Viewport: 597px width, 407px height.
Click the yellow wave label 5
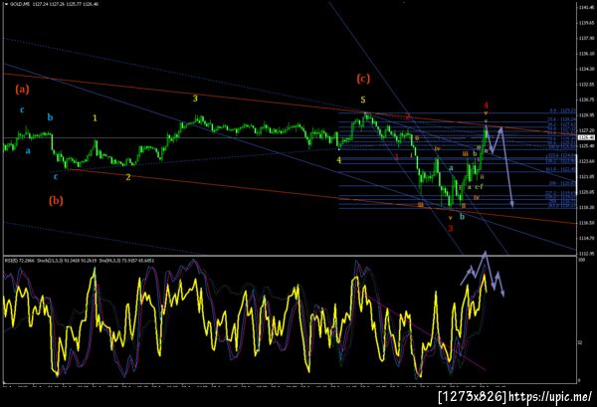(x=363, y=100)
